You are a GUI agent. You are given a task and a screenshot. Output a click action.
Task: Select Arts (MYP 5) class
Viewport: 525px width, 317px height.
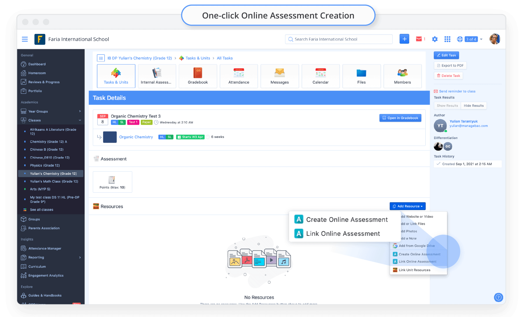click(x=40, y=189)
